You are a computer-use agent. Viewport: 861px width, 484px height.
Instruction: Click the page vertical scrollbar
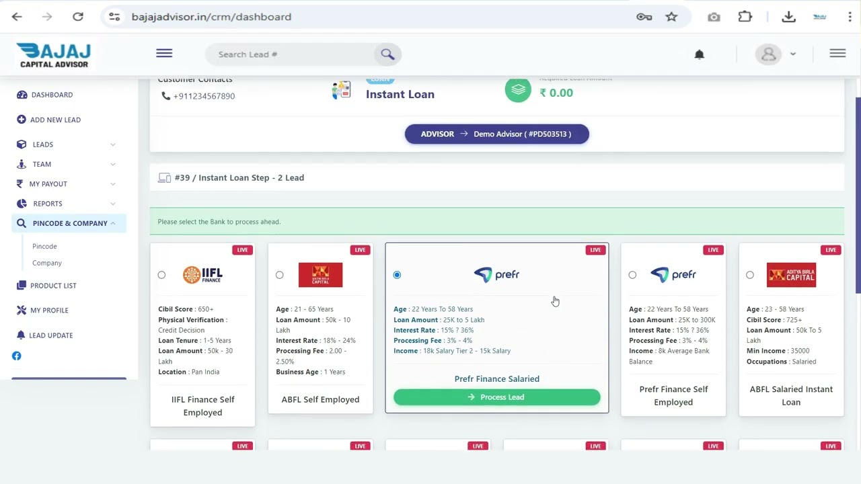pyautogui.click(x=858, y=195)
